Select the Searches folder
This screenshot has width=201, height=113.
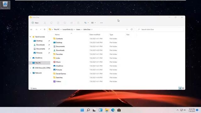coord(59,78)
